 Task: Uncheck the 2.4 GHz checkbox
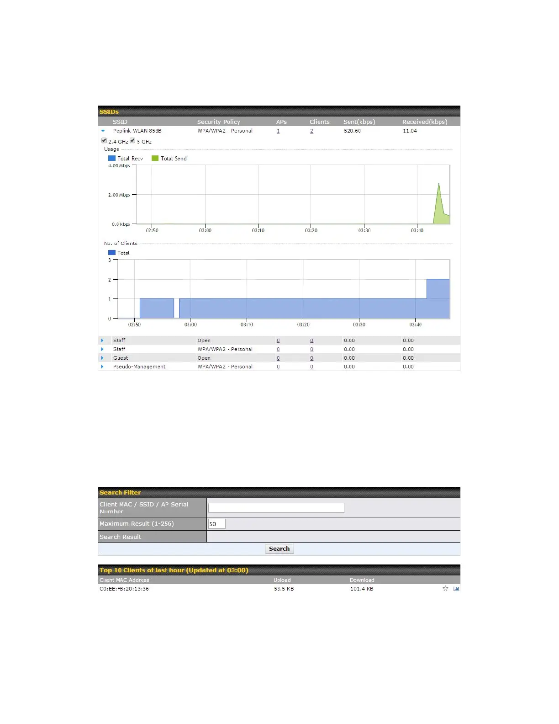(x=104, y=141)
